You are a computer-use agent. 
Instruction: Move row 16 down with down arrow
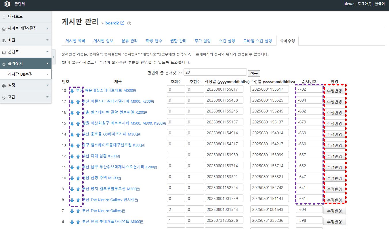pos(72,112)
